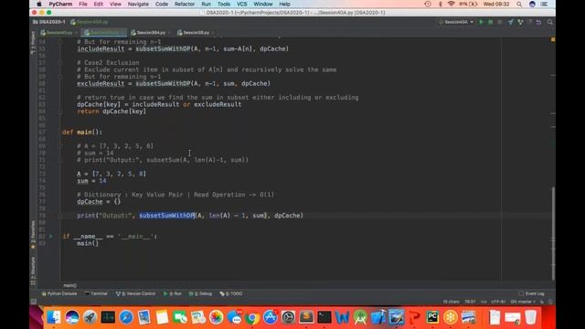The image size is (585, 329).
Task: Open the Git: master branch popup
Action: pyautogui.click(x=523, y=302)
